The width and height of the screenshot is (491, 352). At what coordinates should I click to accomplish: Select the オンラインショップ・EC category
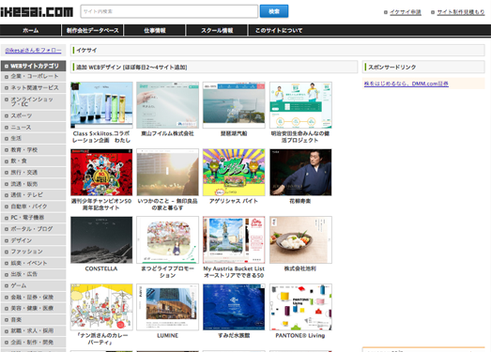click(x=33, y=101)
